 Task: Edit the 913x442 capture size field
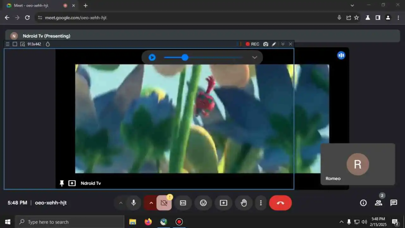pyautogui.click(x=34, y=44)
